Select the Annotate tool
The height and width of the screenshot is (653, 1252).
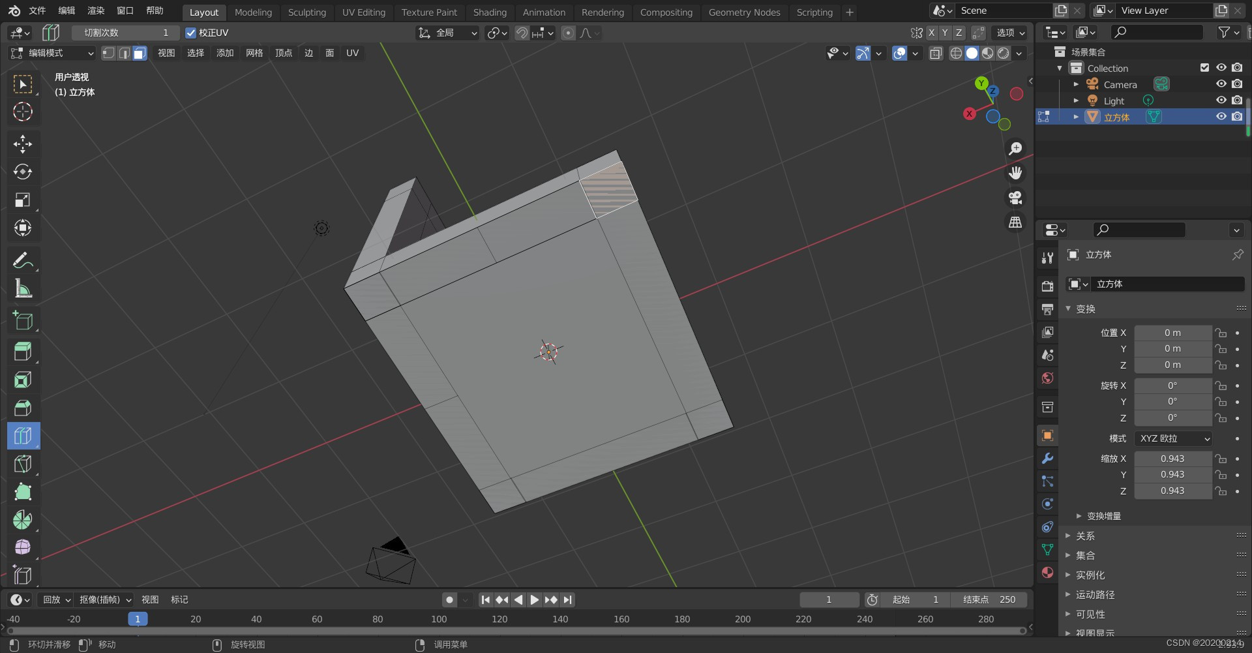pos(23,260)
